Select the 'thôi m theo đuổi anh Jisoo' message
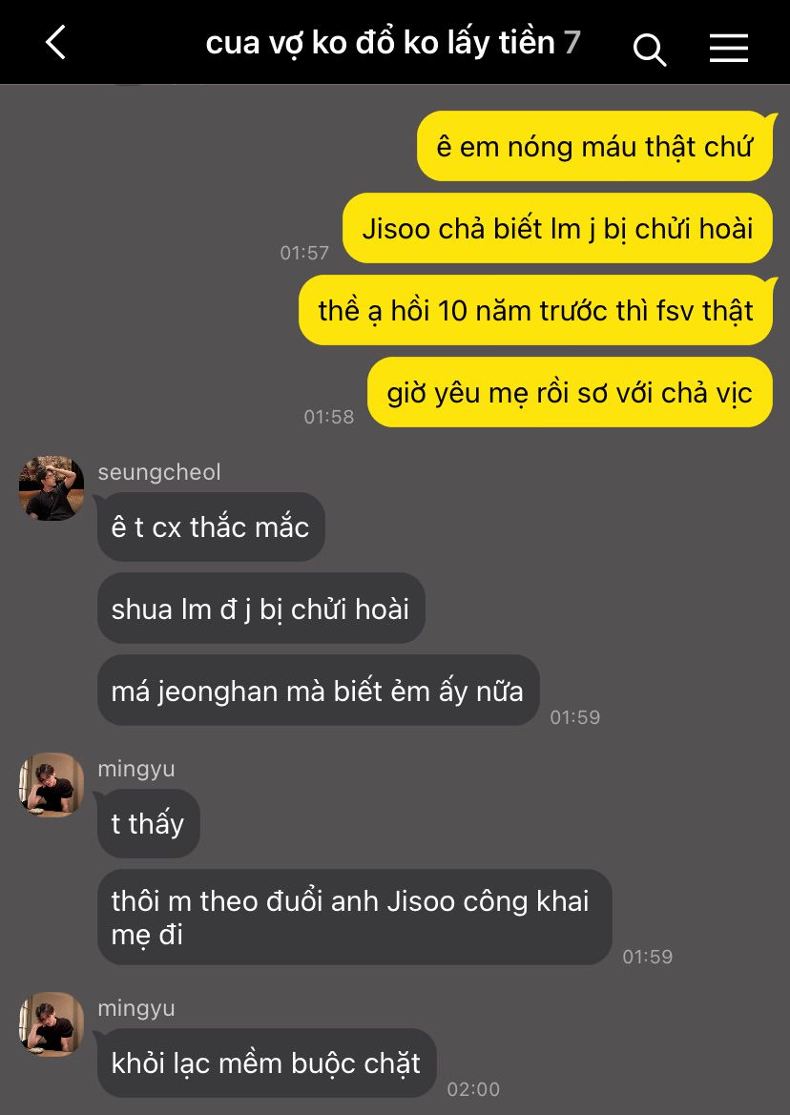 point(354,918)
